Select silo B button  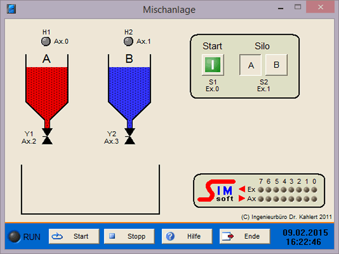(276, 65)
